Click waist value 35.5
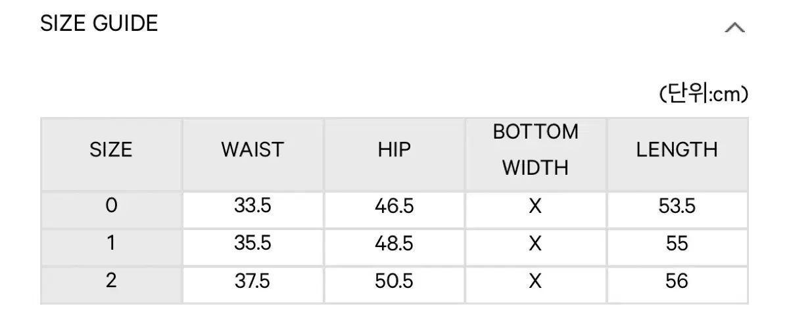This screenshot has height=324, width=789. (x=252, y=243)
